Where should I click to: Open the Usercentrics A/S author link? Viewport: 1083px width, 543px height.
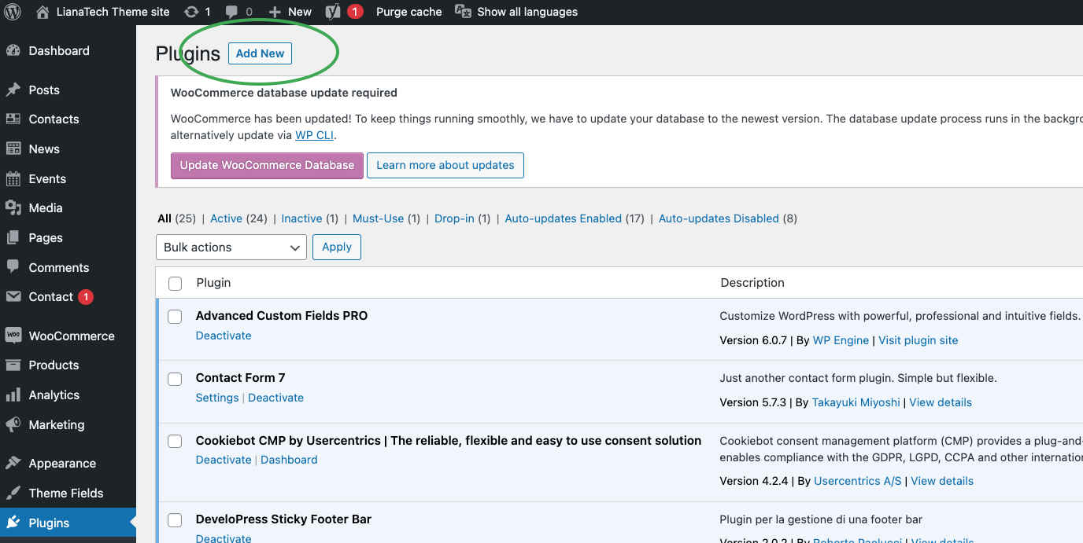858,481
